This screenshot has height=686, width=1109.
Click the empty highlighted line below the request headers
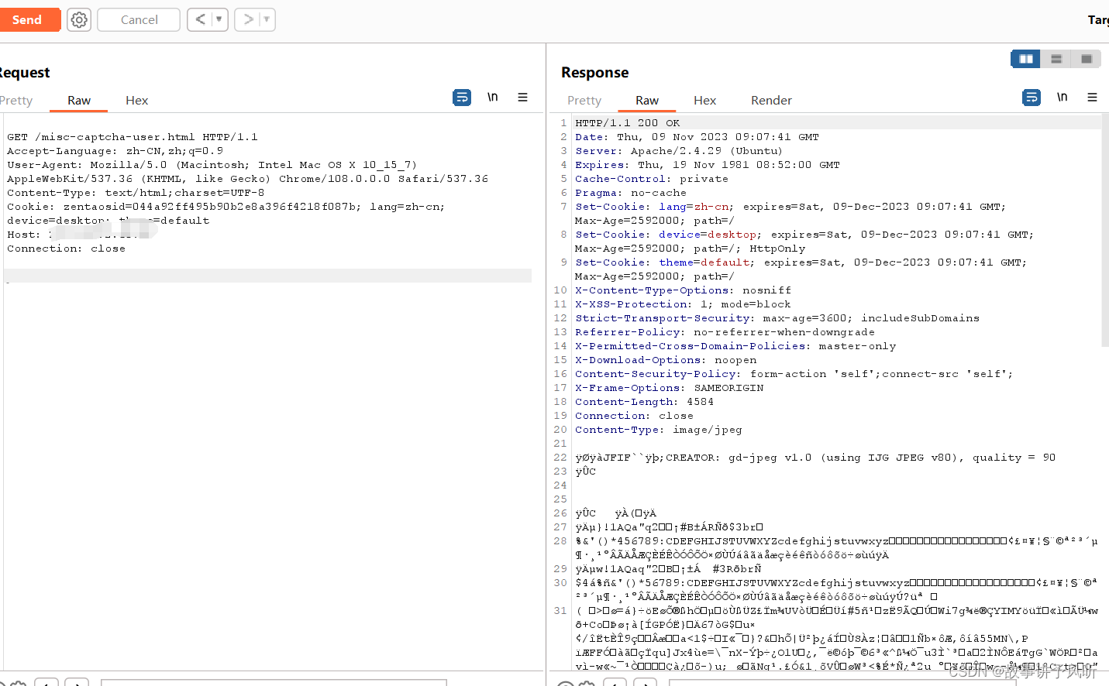[267, 276]
